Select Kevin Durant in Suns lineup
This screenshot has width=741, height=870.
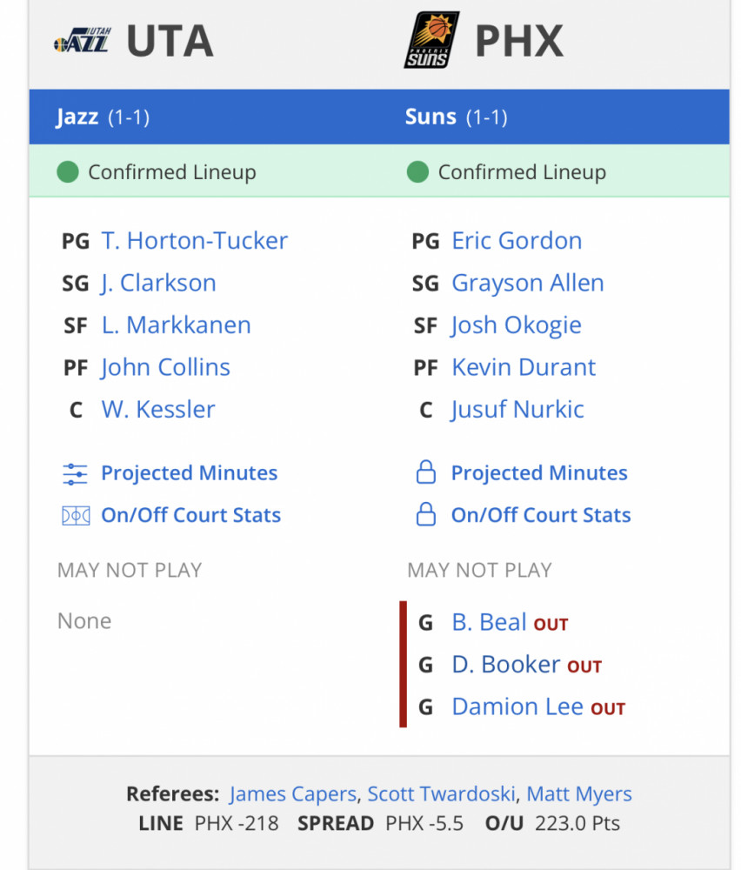pyautogui.click(x=524, y=367)
